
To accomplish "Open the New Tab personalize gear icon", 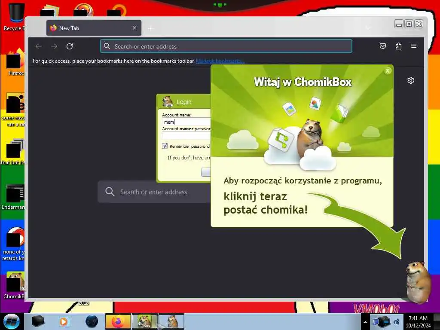I will coord(410,80).
